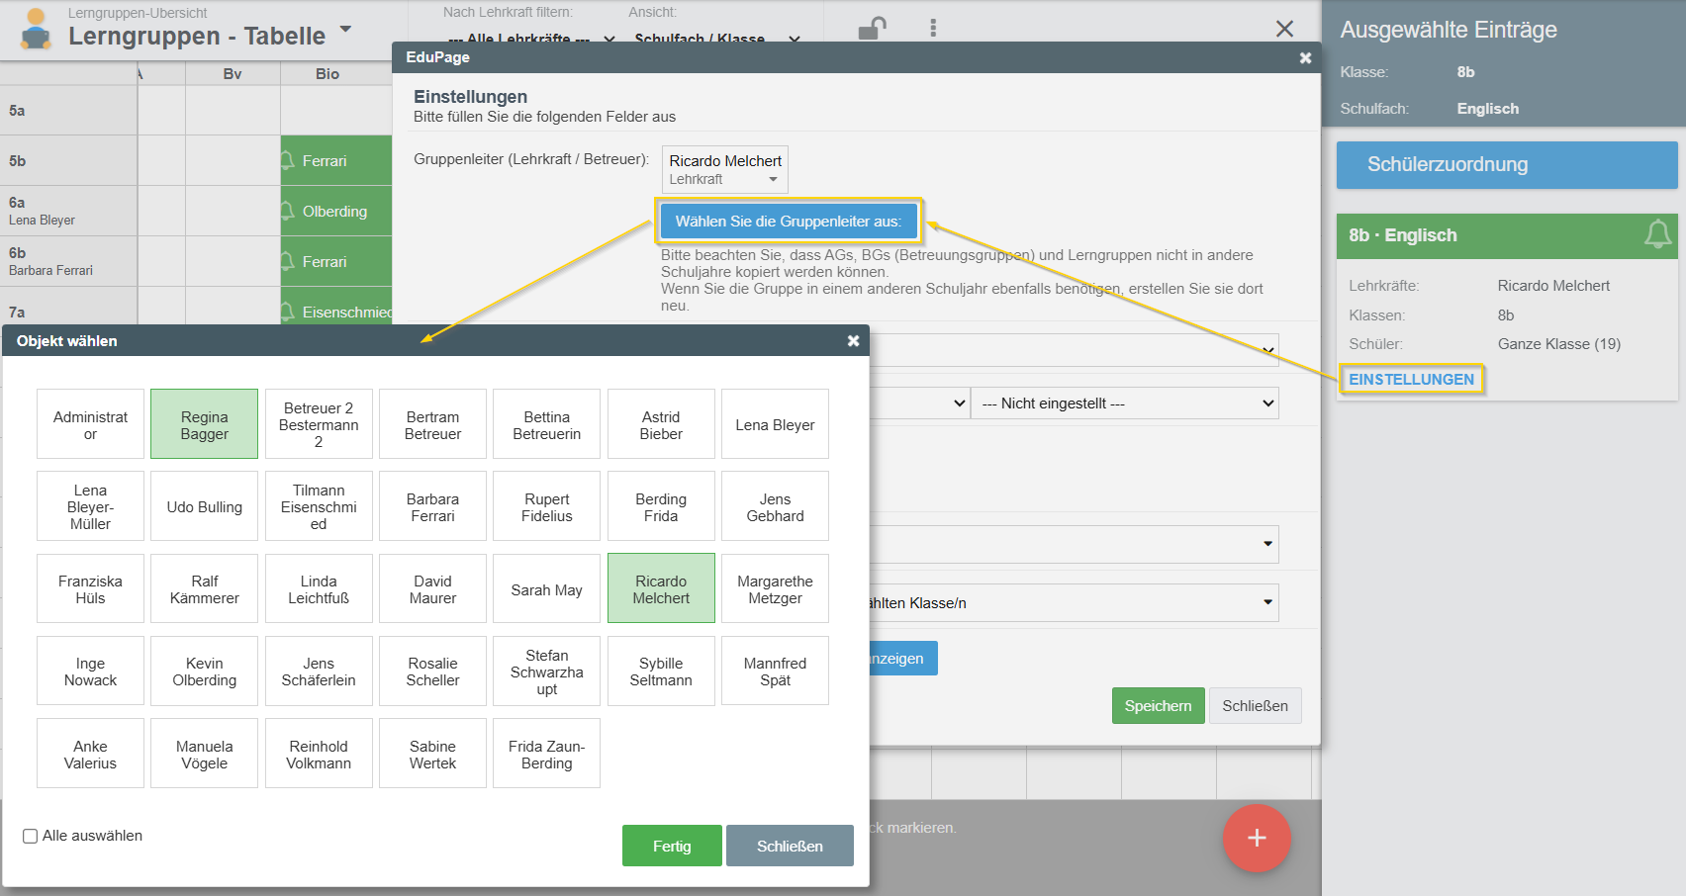Click Schließen in Einstellungen dialog
Viewport: 1686px width, 896px height.
[x=1255, y=705]
